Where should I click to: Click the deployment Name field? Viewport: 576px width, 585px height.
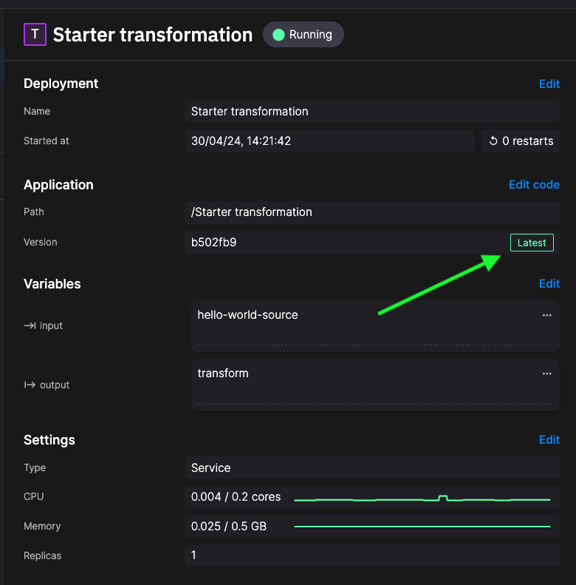pyautogui.click(x=371, y=112)
